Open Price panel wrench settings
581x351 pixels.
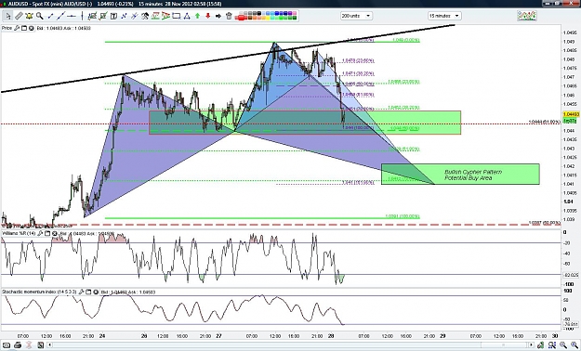point(17,28)
